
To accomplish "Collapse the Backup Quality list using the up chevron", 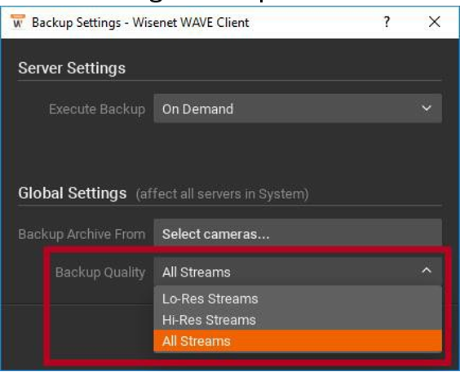I will (x=427, y=270).
